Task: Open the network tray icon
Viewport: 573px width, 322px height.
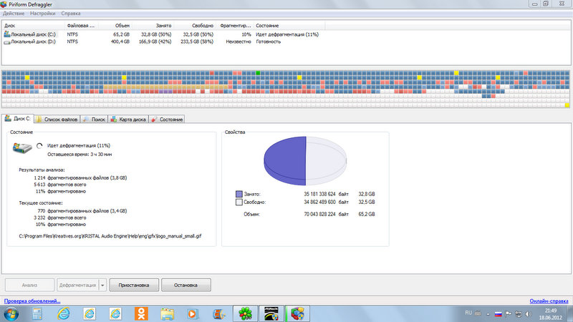Action: (519, 314)
